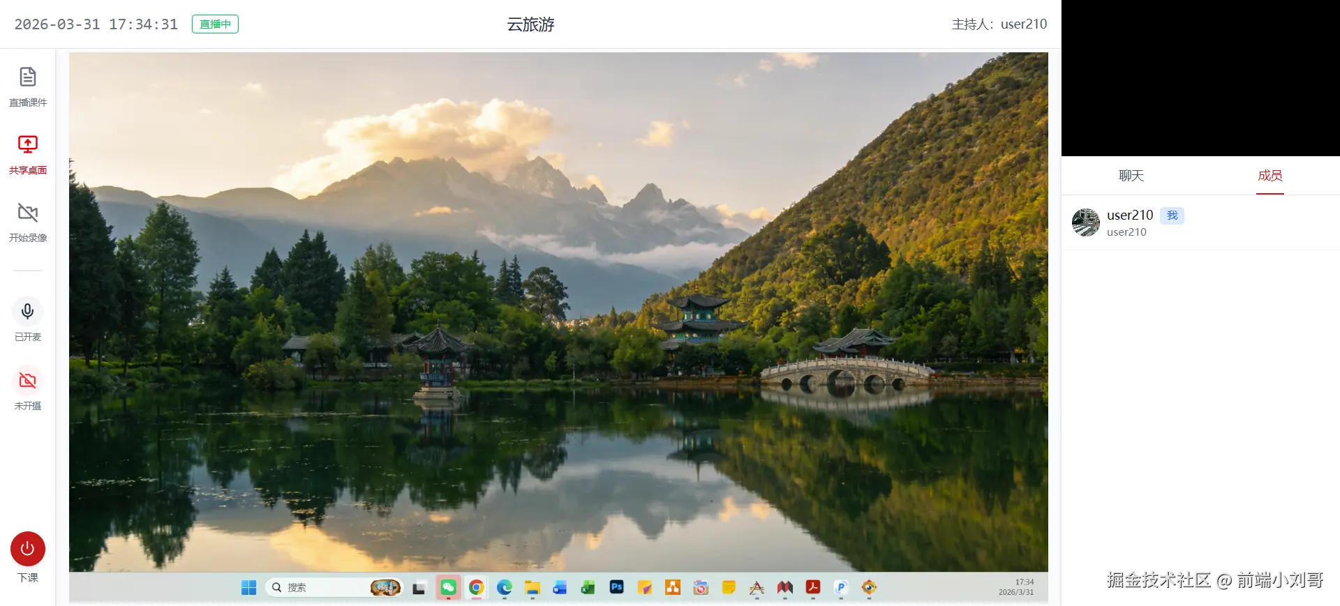1340x606 pixels.
Task: Open Task View in shared taskbar
Action: pos(419,588)
